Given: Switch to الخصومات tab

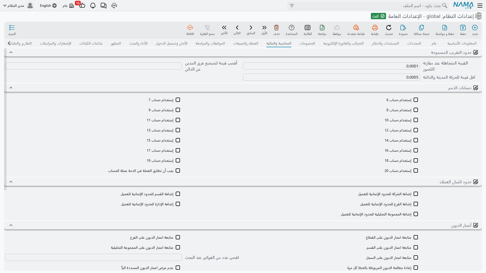Looking at the screenshot, I should coord(307,43).
